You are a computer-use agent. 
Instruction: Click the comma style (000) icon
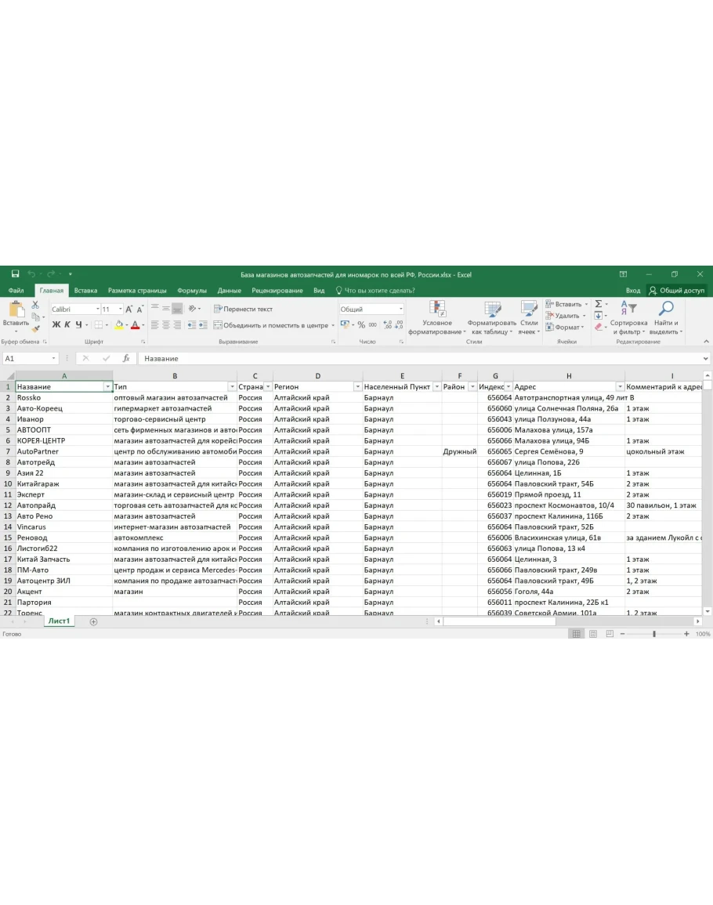373,325
